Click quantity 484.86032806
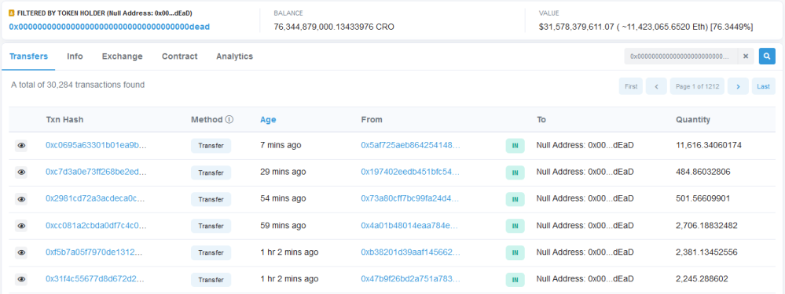This screenshot has width=785, height=294. (703, 172)
